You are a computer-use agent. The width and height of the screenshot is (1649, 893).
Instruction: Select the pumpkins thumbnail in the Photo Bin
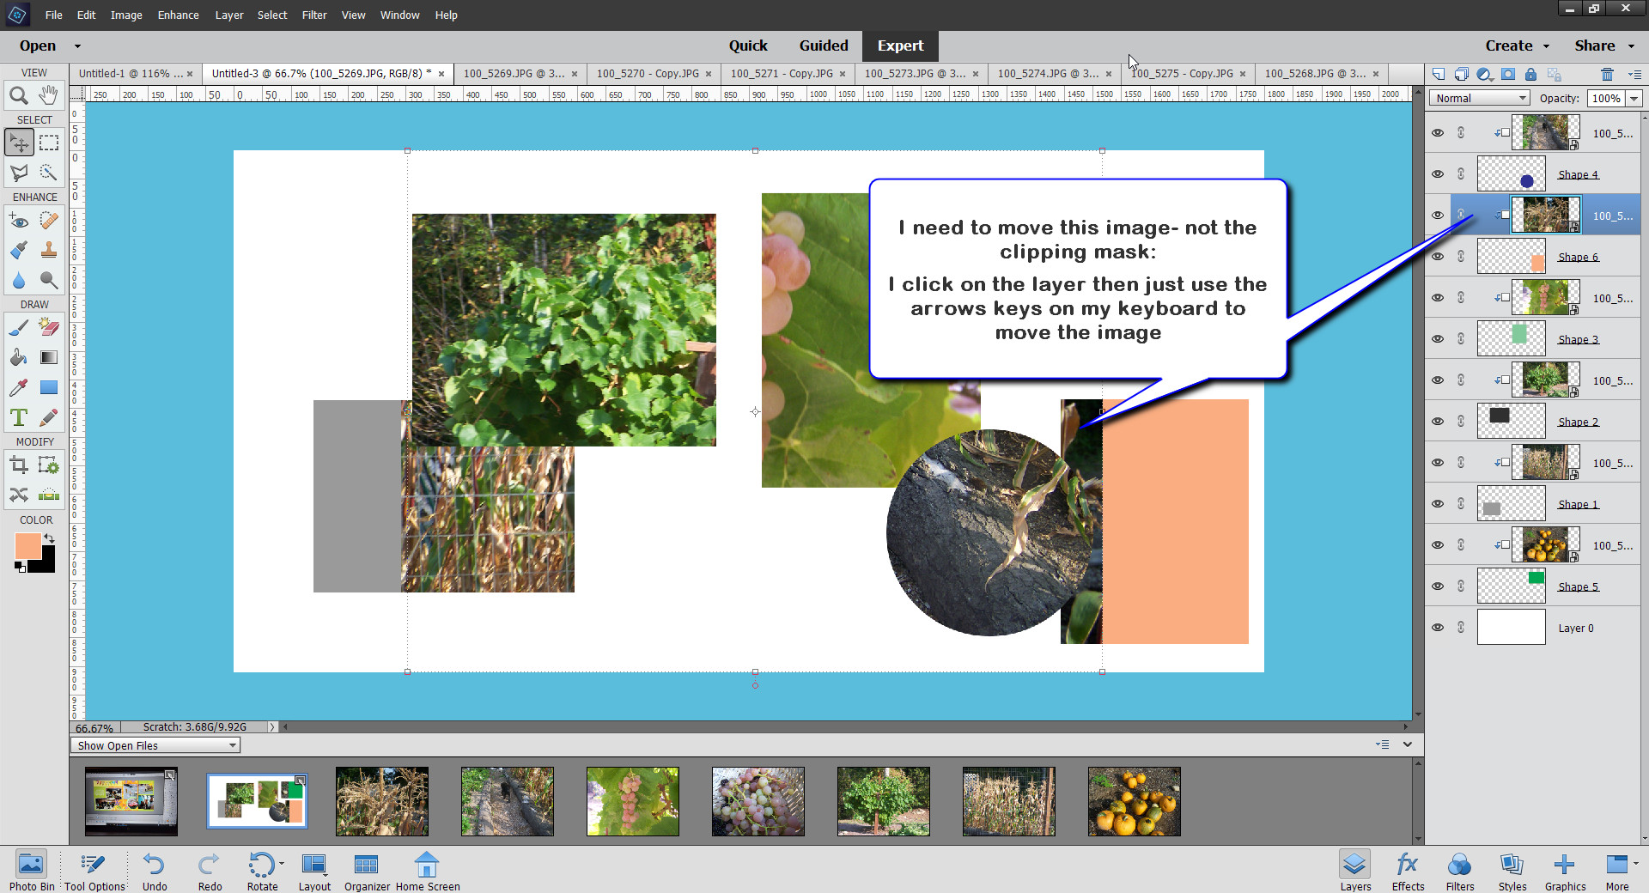1133,801
